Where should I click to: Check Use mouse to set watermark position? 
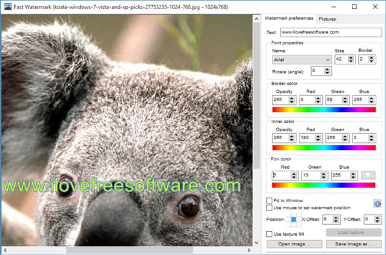(x=269, y=208)
